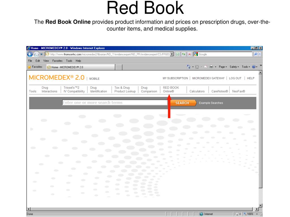
Task: Open the CareNotes tool
Action: [219, 91]
